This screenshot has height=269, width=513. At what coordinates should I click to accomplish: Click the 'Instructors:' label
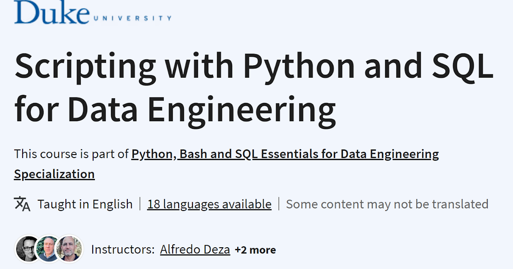click(x=123, y=250)
